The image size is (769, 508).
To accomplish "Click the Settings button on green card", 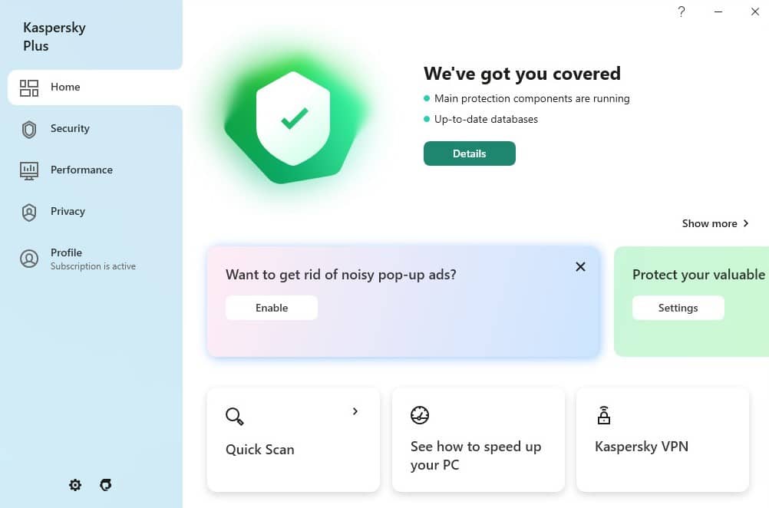I will tap(678, 308).
